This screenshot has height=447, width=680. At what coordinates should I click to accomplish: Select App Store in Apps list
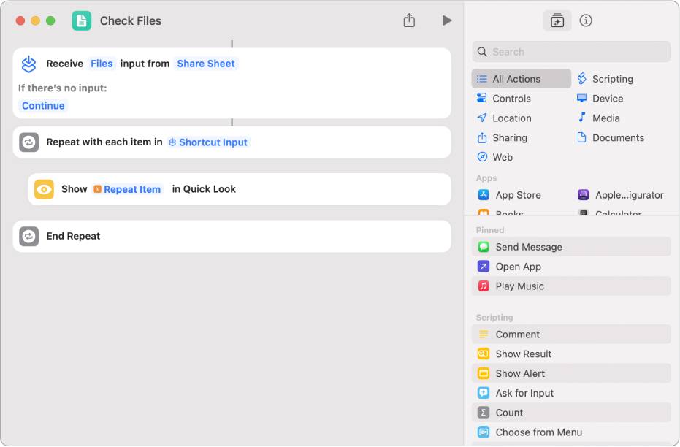coord(518,195)
